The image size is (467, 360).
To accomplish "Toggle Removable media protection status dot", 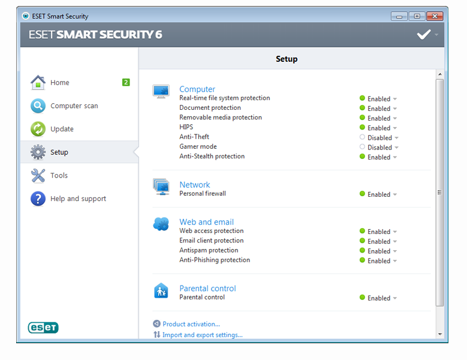I will 362,118.
